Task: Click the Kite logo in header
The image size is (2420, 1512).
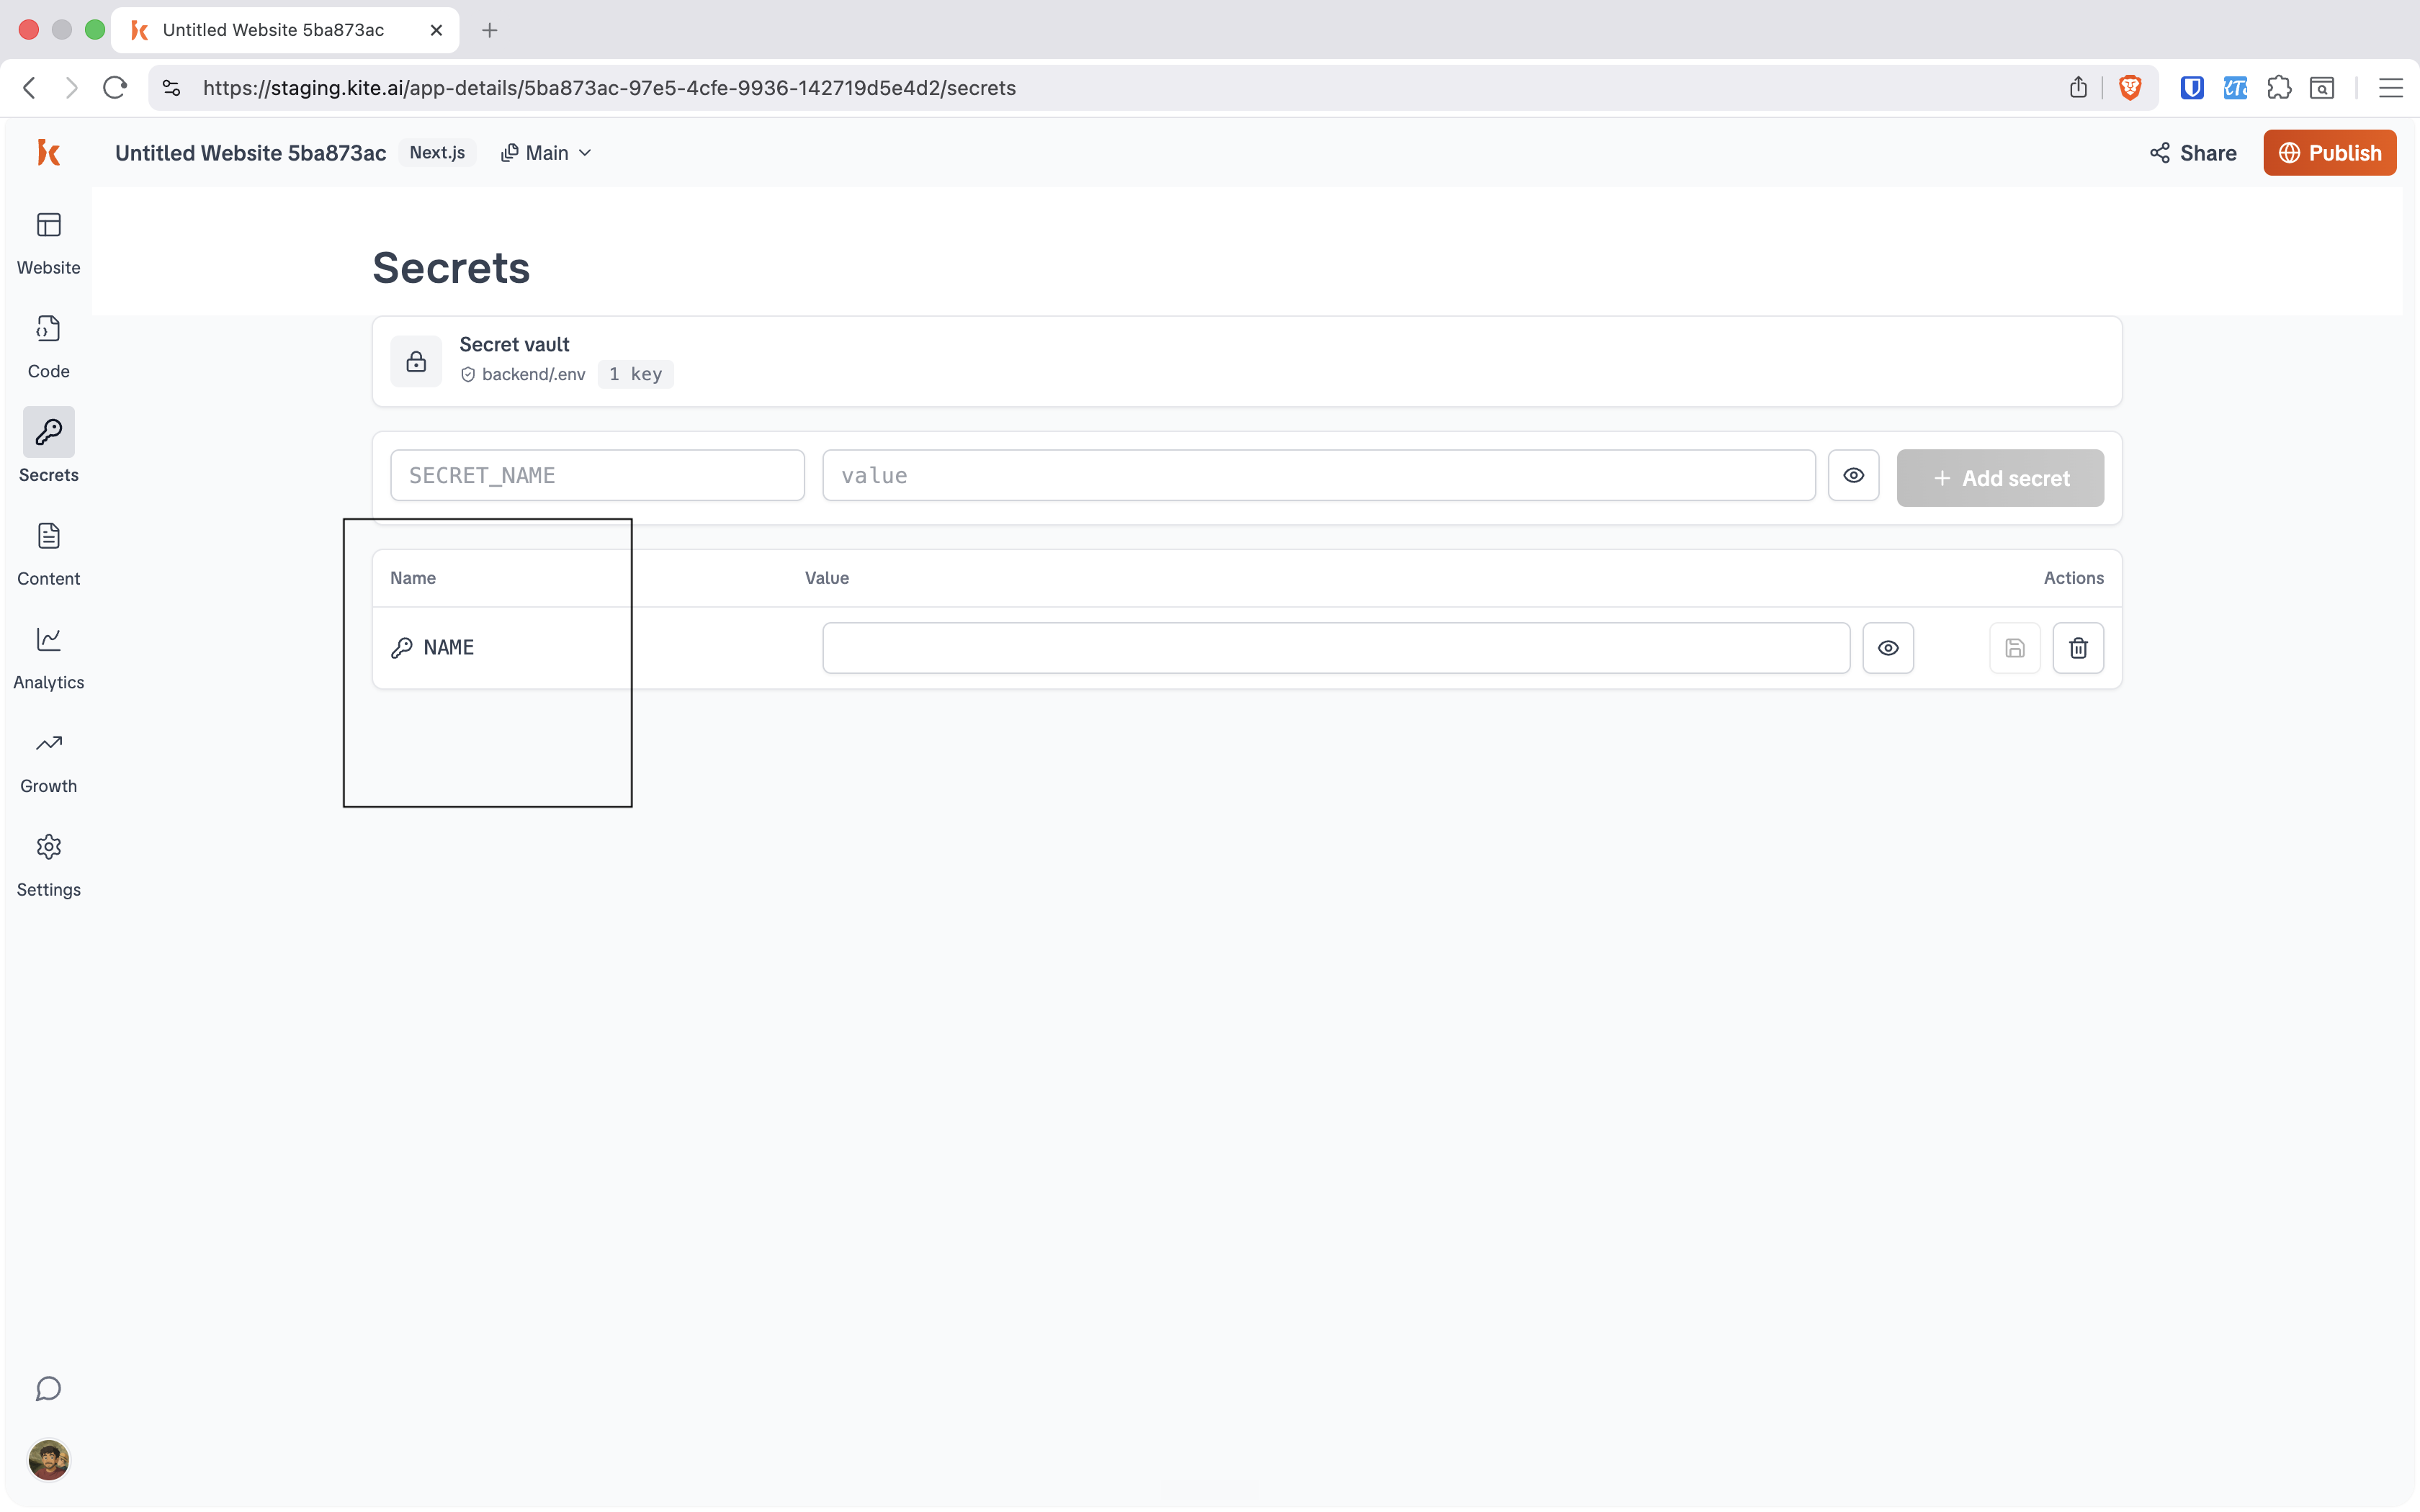Action: pos(48,152)
